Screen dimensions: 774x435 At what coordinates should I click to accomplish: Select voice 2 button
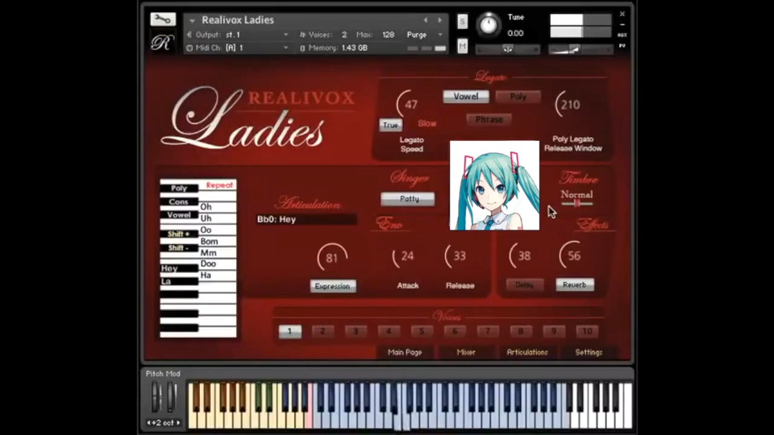(322, 331)
